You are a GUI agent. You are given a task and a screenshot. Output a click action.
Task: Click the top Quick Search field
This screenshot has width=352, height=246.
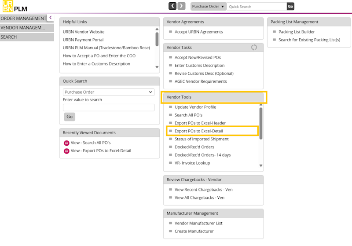pos(257,7)
